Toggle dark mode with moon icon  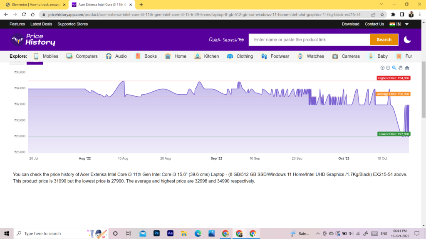tap(407, 39)
